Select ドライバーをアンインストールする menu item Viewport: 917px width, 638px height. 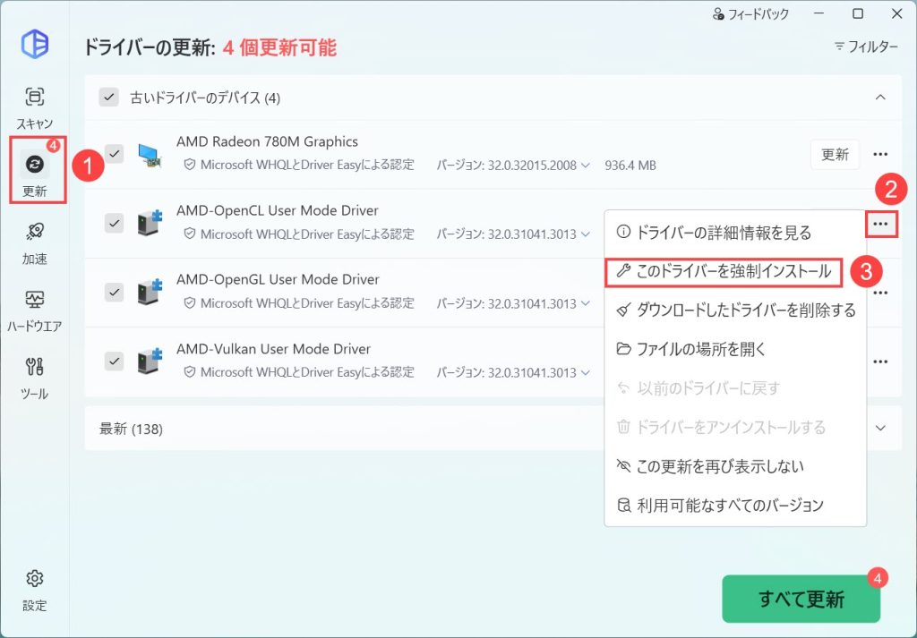tap(735, 427)
